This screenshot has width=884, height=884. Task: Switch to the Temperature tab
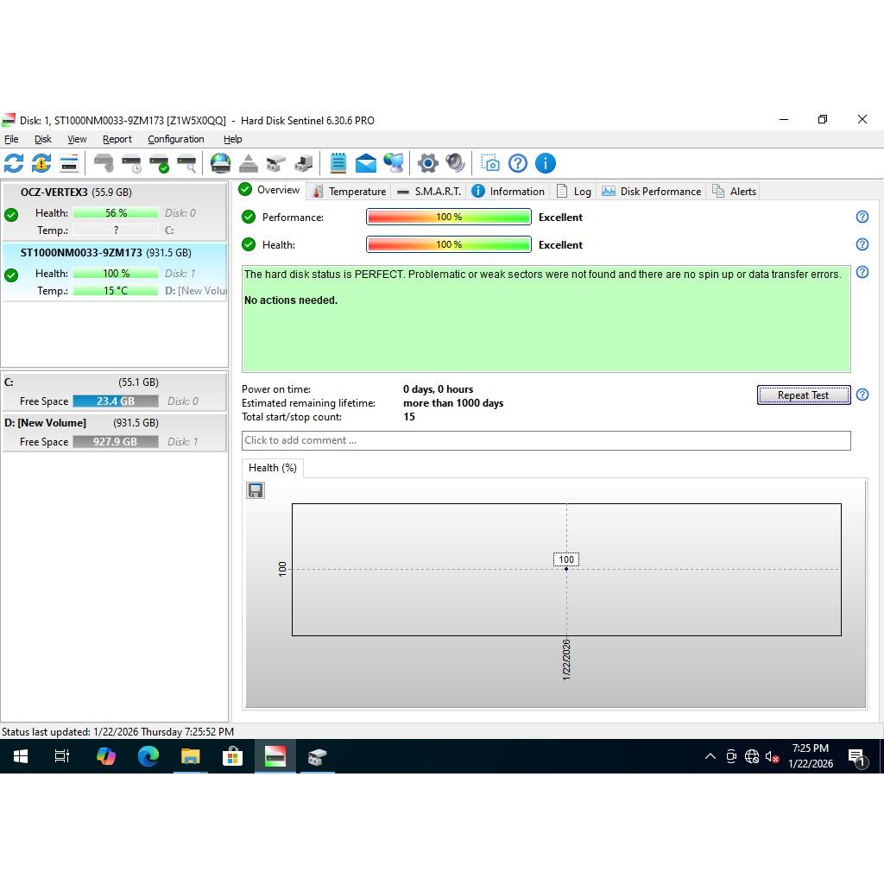(x=349, y=192)
